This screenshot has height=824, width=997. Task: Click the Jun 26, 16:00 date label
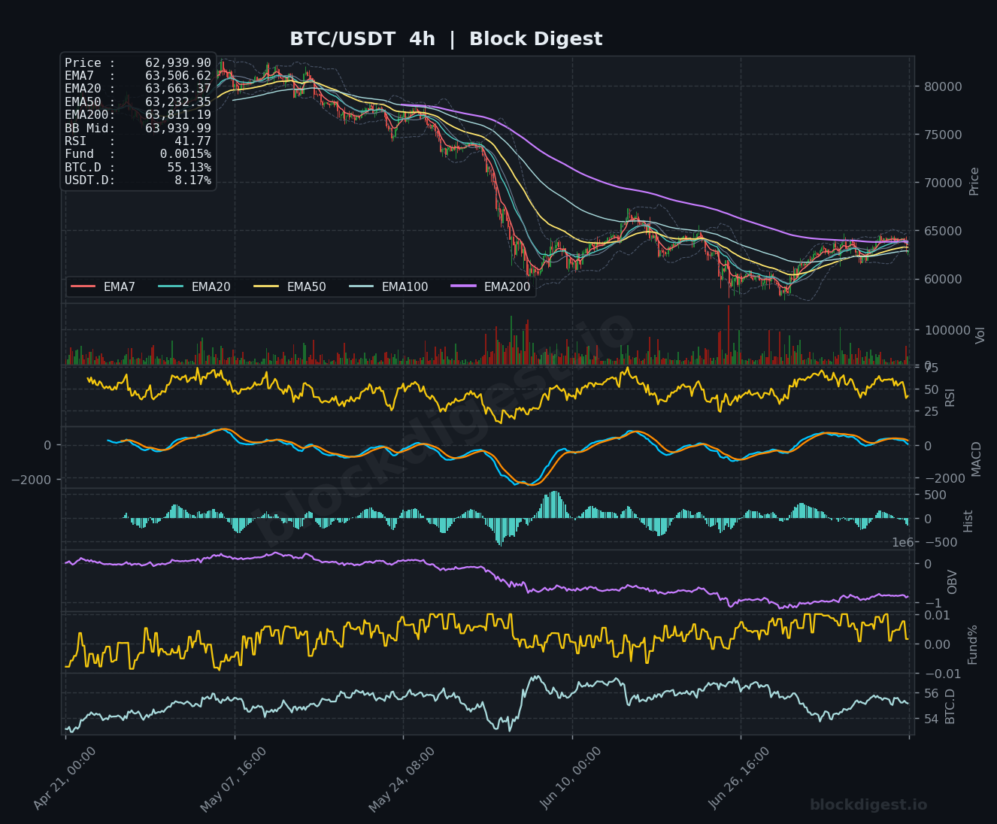740,778
